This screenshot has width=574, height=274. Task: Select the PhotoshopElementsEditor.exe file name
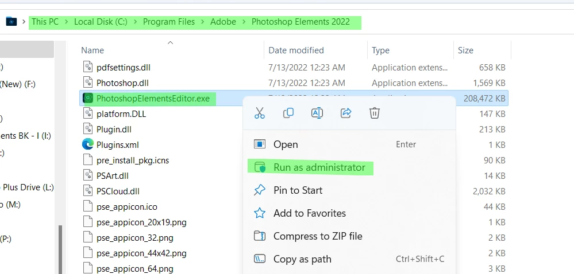[153, 98]
